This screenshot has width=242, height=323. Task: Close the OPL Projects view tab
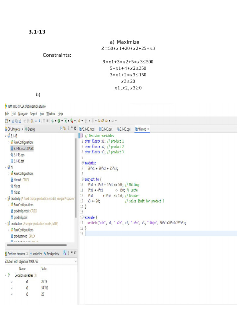pos(22,129)
